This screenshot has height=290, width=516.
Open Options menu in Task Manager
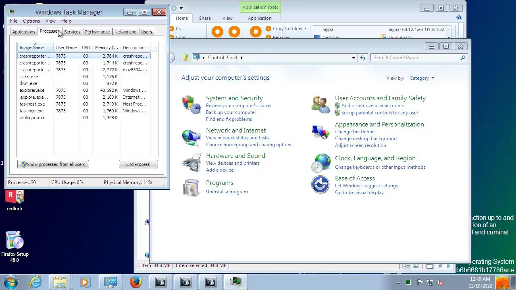point(31,21)
